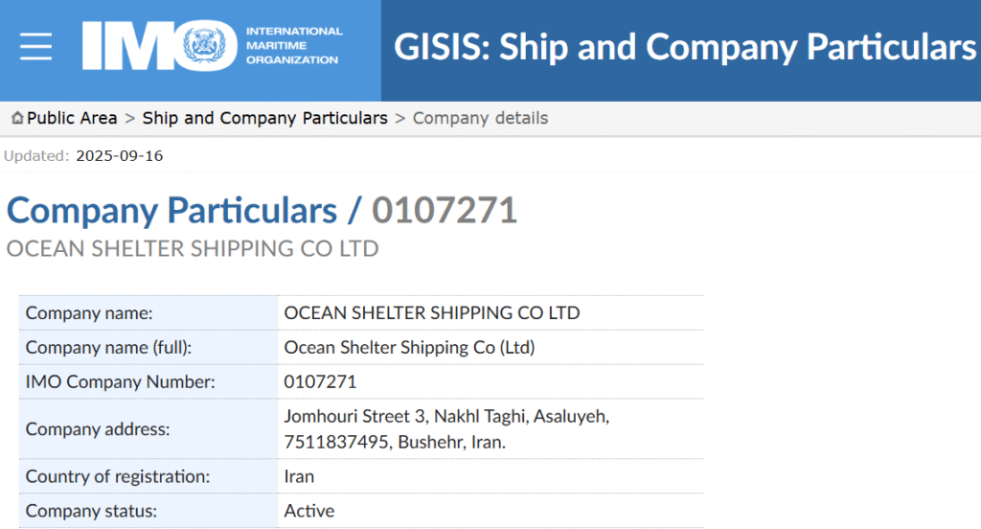Open the hamburger navigation menu
This screenshot has height=529, width=981.
click(36, 46)
